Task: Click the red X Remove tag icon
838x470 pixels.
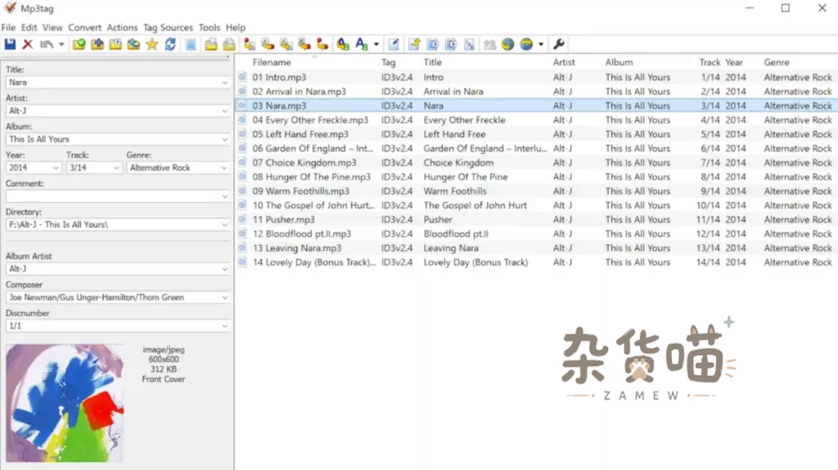Action: pyautogui.click(x=28, y=44)
